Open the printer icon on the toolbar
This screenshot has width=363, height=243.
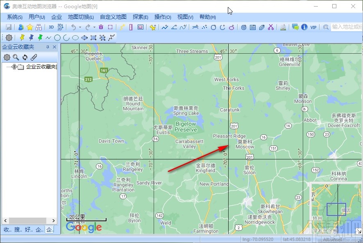click(283, 27)
